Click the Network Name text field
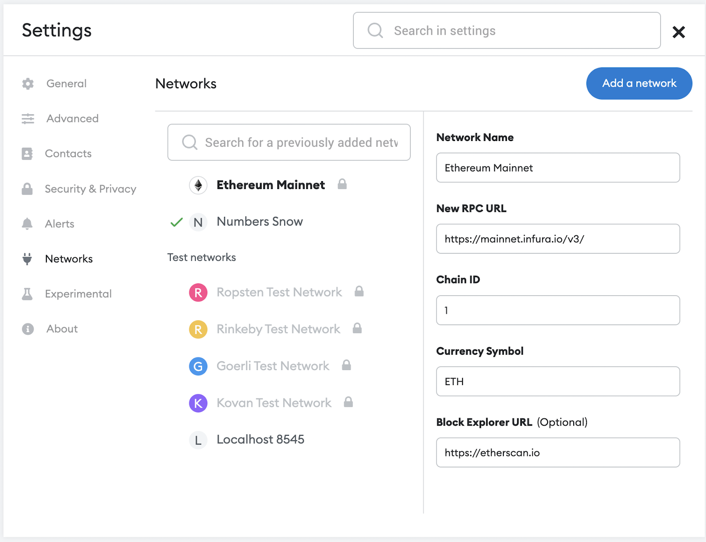 click(x=558, y=168)
